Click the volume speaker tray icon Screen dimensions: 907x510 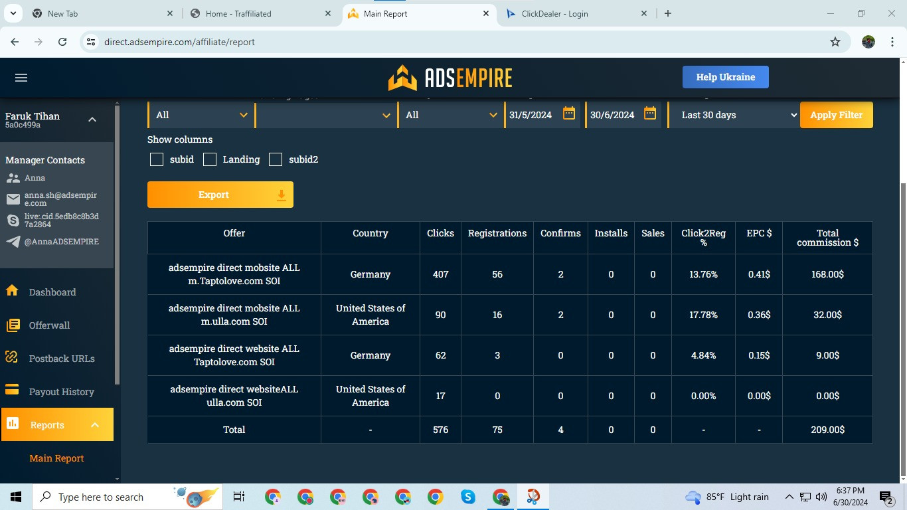[x=821, y=497]
